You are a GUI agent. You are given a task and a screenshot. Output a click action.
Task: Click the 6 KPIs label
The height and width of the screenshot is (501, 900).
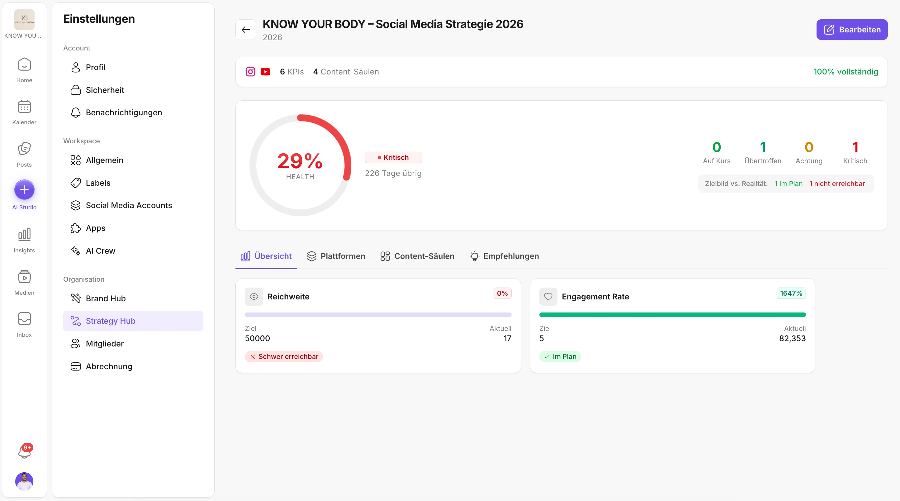[292, 72]
